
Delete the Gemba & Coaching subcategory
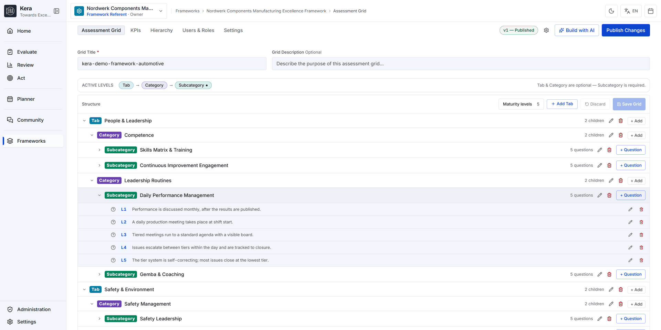(609, 274)
